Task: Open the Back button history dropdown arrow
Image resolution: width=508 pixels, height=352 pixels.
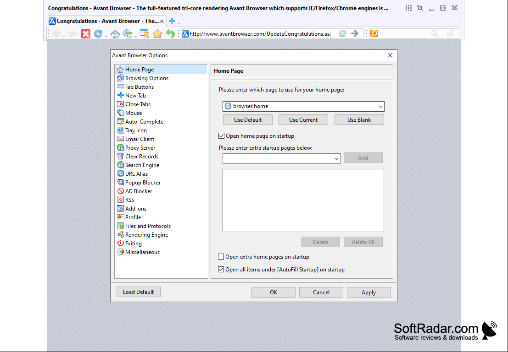Action: pyautogui.click(x=64, y=36)
